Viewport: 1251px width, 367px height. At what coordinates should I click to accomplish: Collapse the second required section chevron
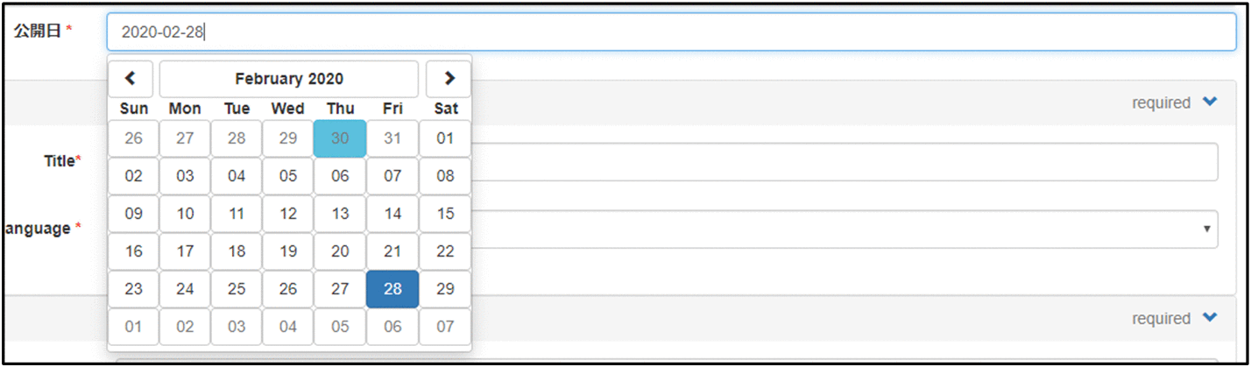click(x=1210, y=318)
